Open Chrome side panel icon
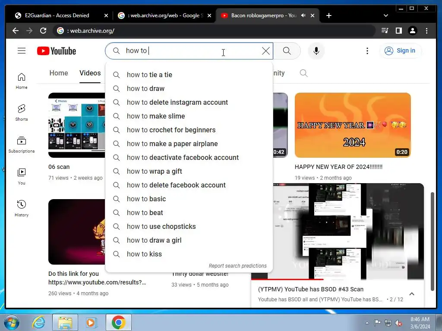This screenshot has width=442, height=331. [398, 31]
